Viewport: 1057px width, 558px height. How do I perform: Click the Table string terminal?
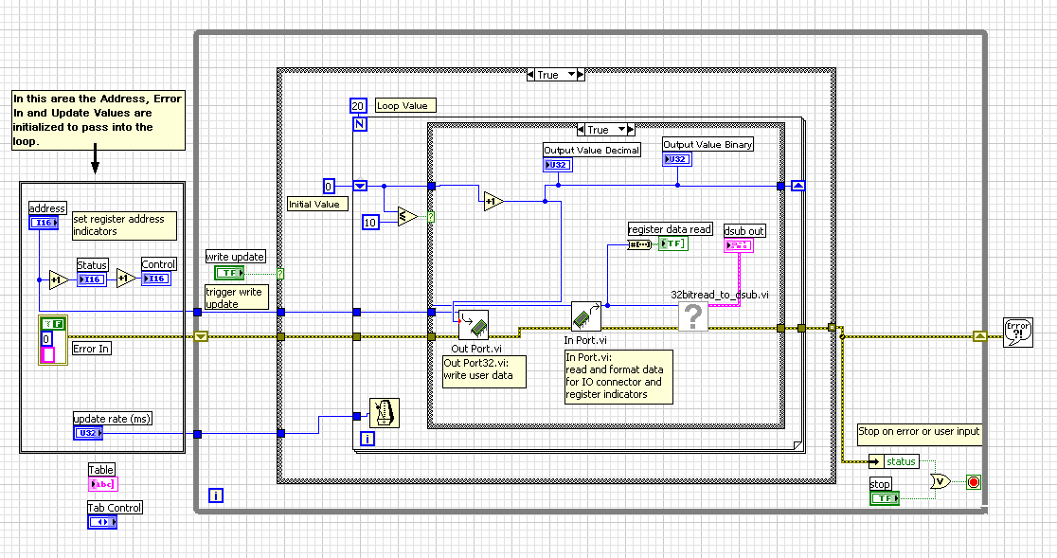[x=103, y=484]
